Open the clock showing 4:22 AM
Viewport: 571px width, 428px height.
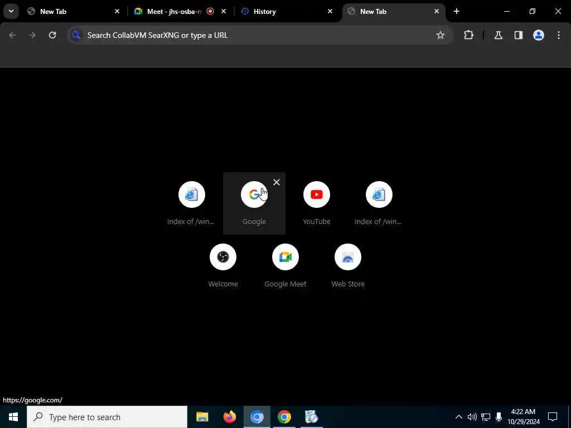click(x=524, y=417)
